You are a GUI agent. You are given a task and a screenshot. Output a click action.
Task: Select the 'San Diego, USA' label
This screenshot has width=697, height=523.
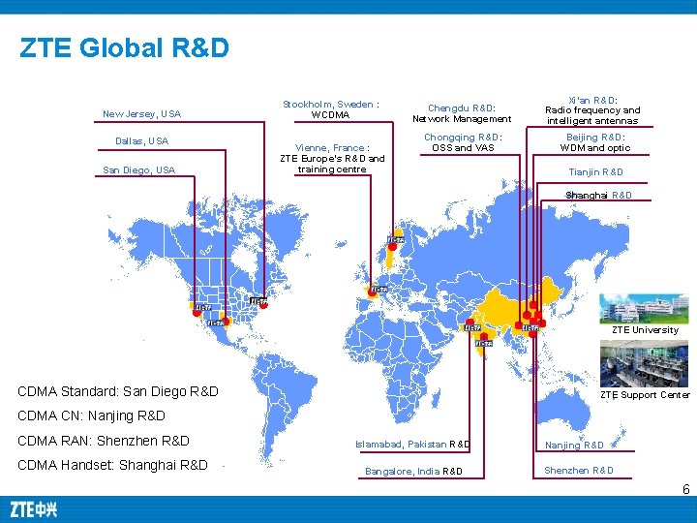point(138,169)
